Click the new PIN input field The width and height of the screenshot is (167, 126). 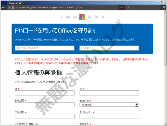[x=45, y=48]
